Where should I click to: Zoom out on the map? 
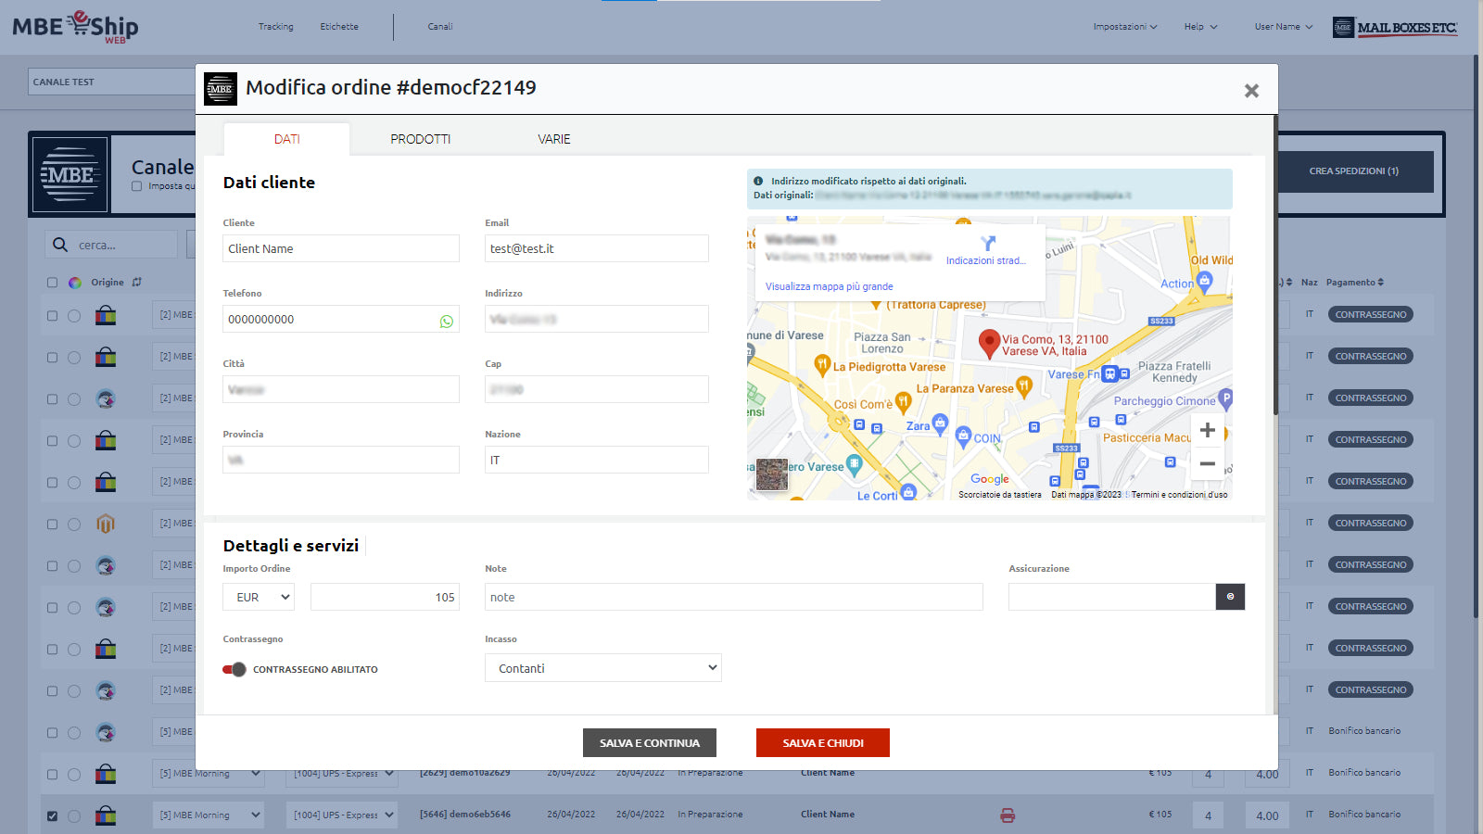click(x=1207, y=463)
